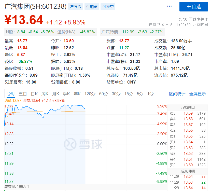The width and height of the screenshot is (211, 191).
Task: Open 区间统计 interval statistics
Action: click(177, 94)
